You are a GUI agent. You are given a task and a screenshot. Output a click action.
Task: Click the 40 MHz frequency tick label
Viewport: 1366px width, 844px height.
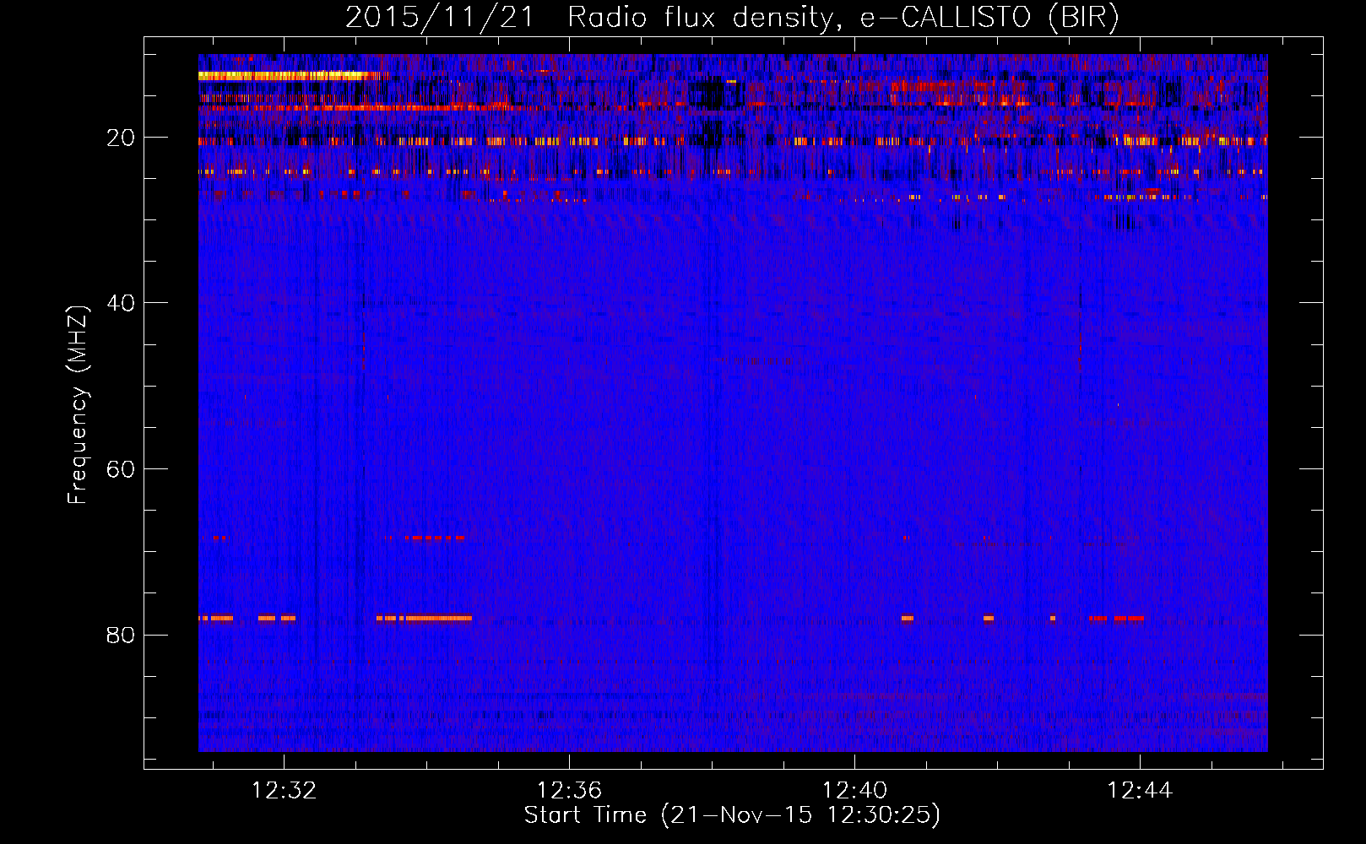122,303
